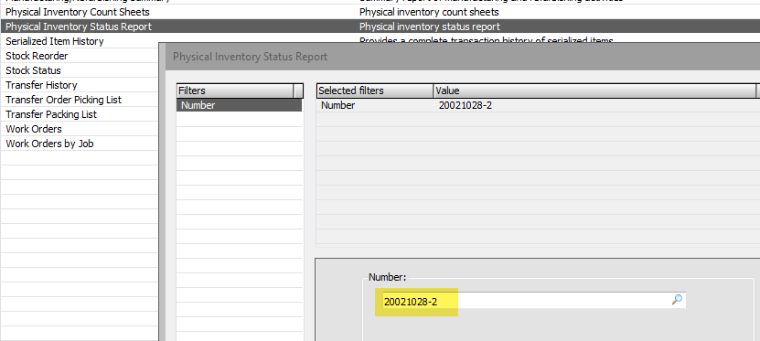
Task: Click the description 'Physical inventory status report'
Action: point(430,27)
